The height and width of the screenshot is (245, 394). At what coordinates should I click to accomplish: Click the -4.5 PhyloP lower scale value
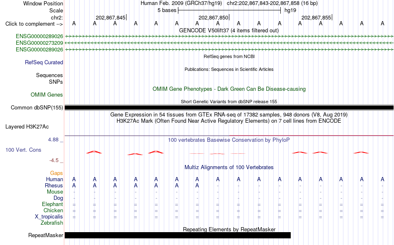54,160
